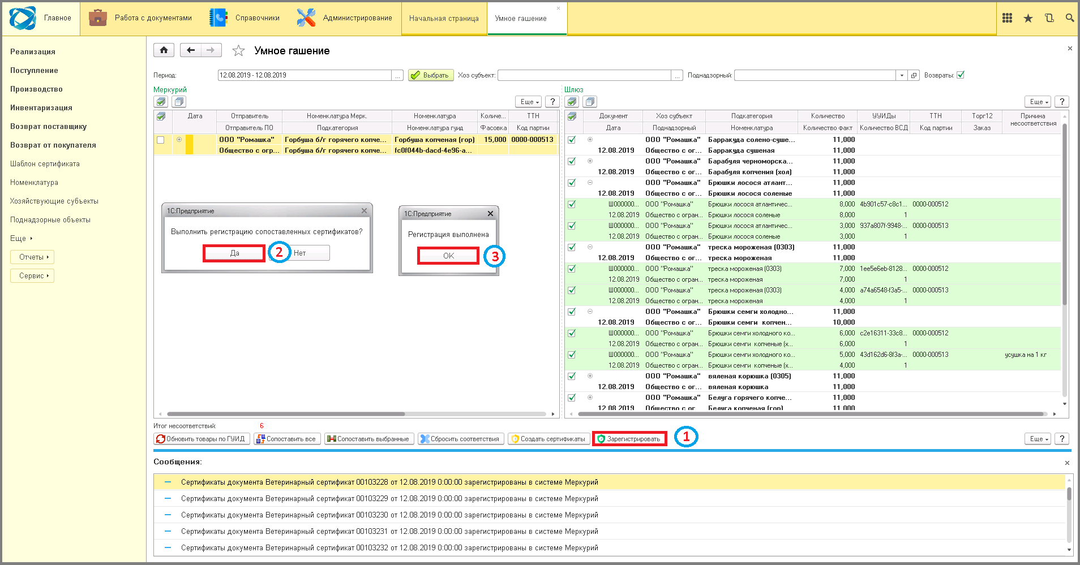
Task: Check the Горбуша row checkbox in Меркурий
Action: 161,140
